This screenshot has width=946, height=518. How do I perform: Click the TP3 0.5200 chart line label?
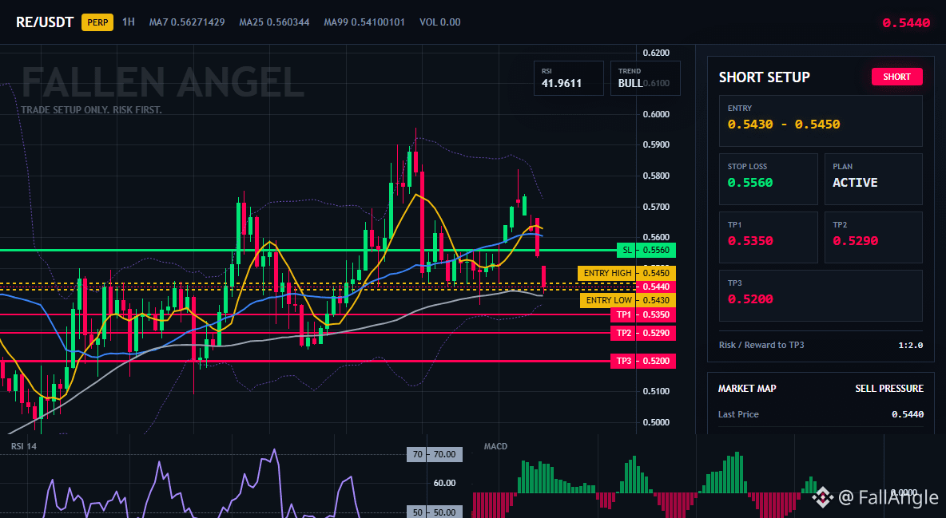643,362
